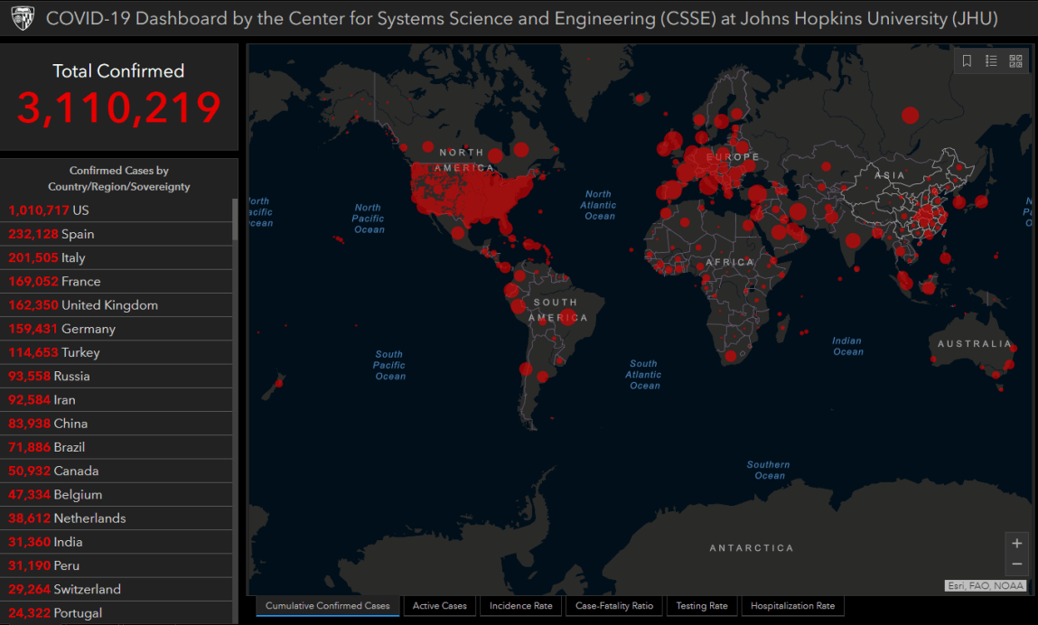
Task: Click the Esri, FAO, NOAA attribution
Action: click(986, 586)
